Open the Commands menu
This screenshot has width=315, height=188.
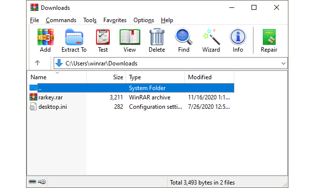(61, 20)
